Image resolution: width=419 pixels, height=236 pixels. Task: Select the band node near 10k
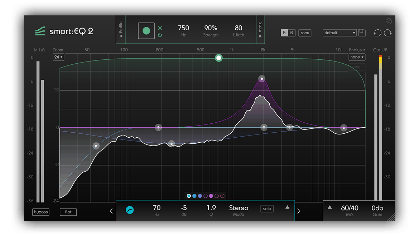point(344,128)
